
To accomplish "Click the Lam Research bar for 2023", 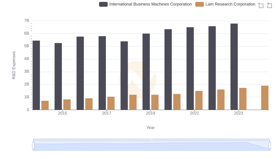I will click(243, 99).
